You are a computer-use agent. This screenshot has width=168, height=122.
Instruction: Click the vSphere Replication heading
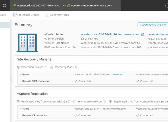(x=32, y=94)
